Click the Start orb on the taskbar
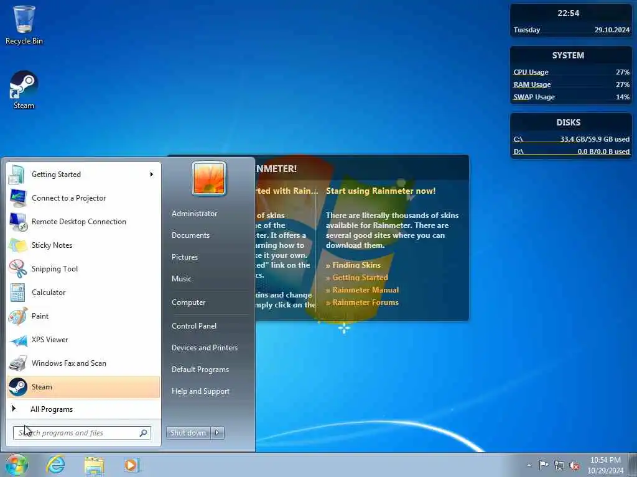This screenshot has height=477, width=637. pyautogui.click(x=16, y=465)
